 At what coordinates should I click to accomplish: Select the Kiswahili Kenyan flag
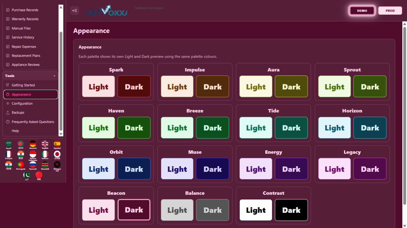coord(45,166)
